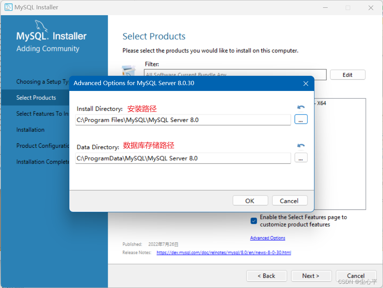Cancel the Advanced Options dialog
The height and width of the screenshot is (288, 383).
(x=289, y=201)
